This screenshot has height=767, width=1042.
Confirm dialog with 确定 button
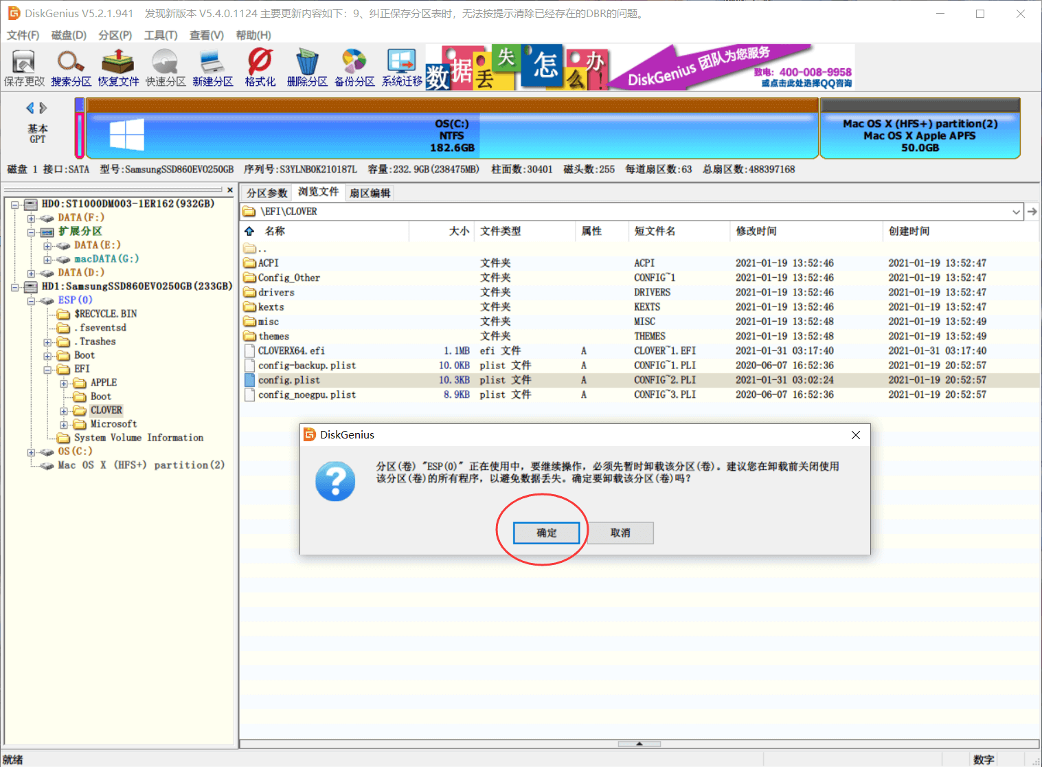[547, 533]
